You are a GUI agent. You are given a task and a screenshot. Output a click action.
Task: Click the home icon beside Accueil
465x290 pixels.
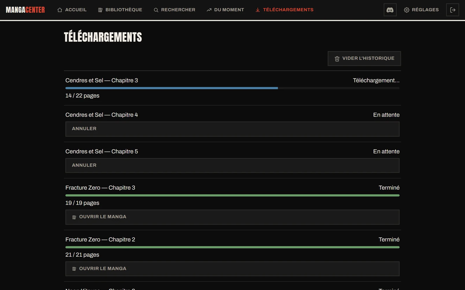pos(60,10)
